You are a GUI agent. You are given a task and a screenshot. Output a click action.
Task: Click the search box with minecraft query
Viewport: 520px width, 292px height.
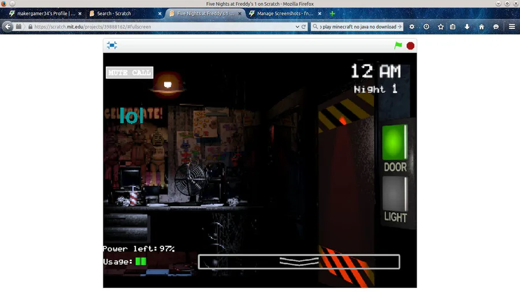tap(357, 27)
